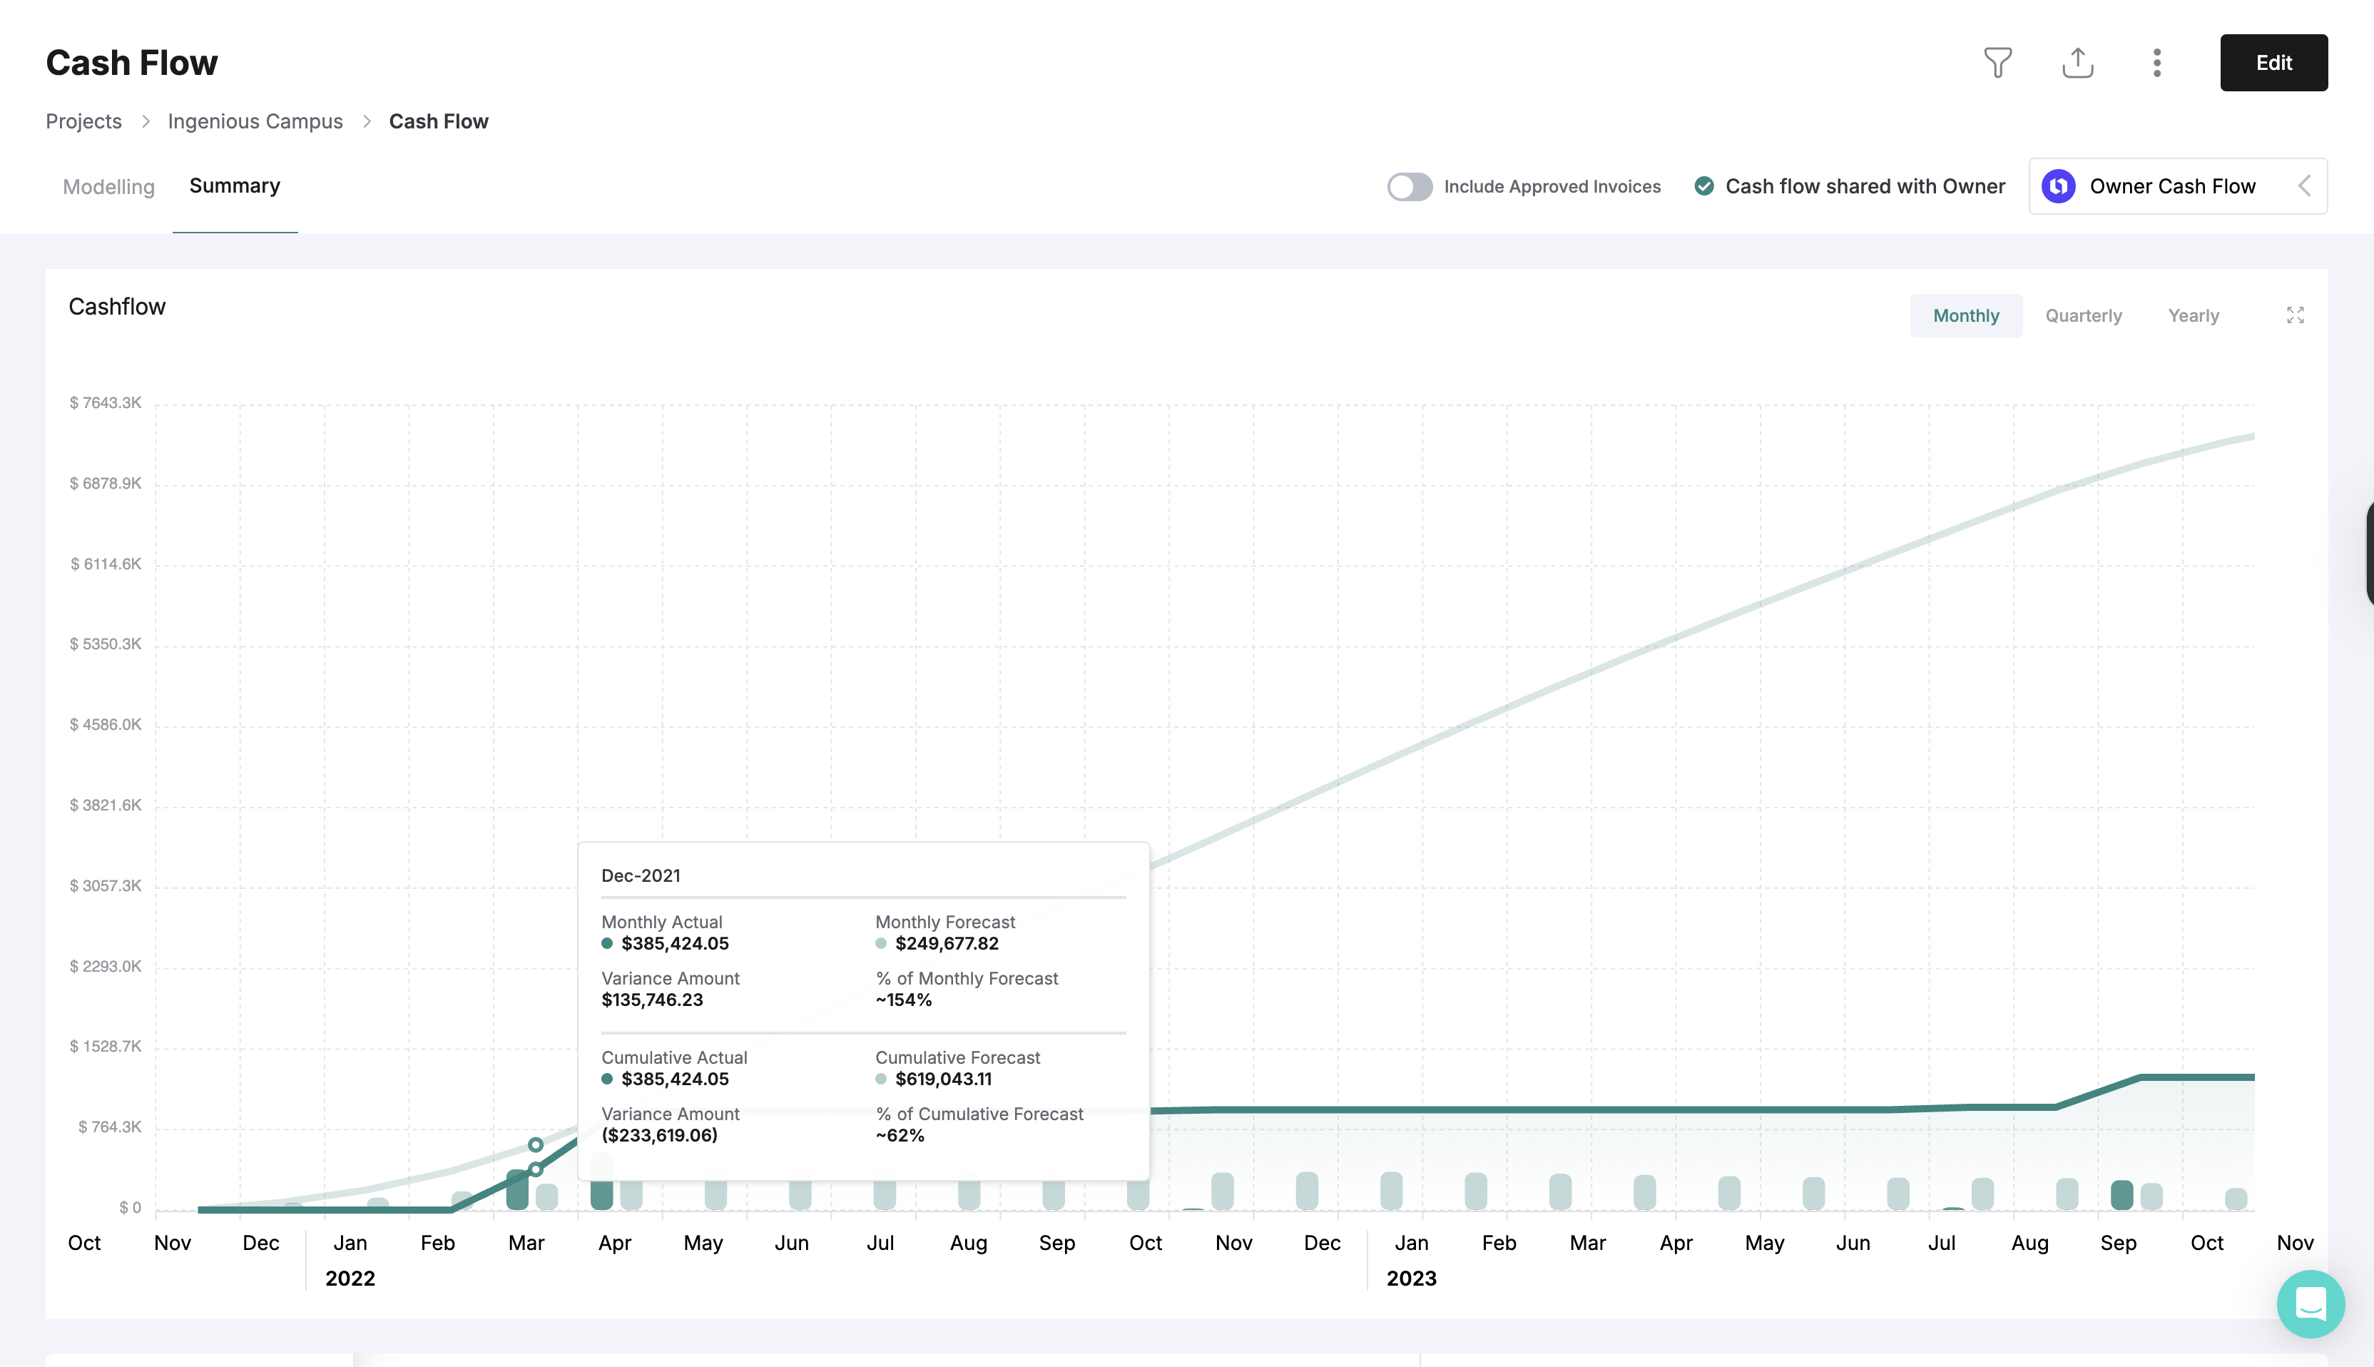The width and height of the screenshot is (2374, 1367).
Task: Click chevron after Projects breadcrumb
Action: 146,121
